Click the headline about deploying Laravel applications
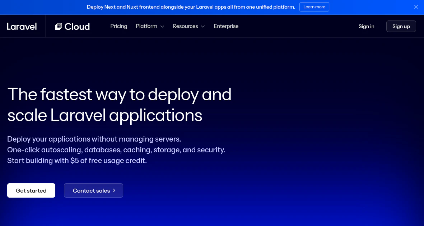Viewport: 424px width, 226px height. (x=119, y=105)
